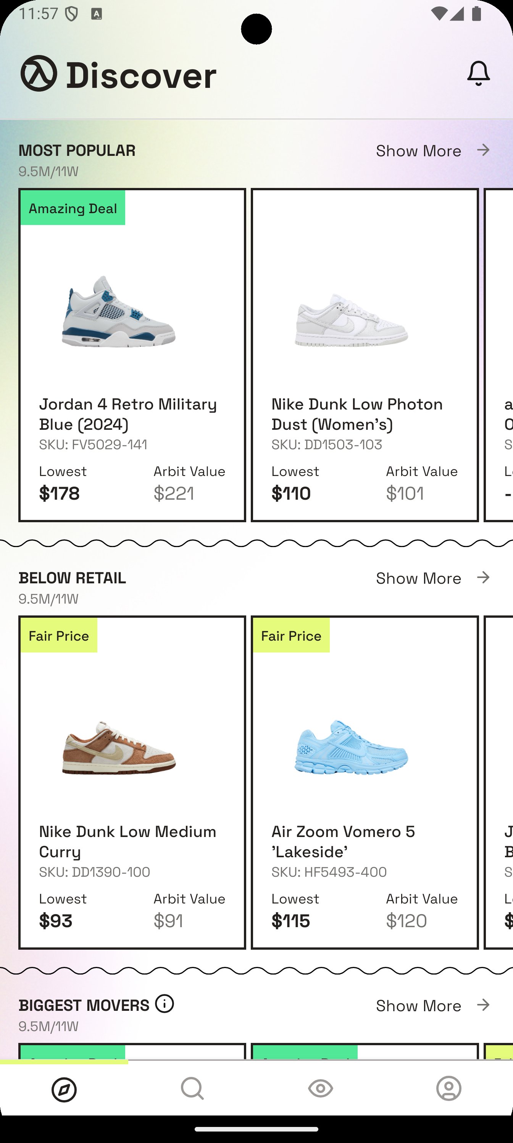513x1143 pixels.
Task: Tap the Arbit logo next to Discover
Action: 39,74
